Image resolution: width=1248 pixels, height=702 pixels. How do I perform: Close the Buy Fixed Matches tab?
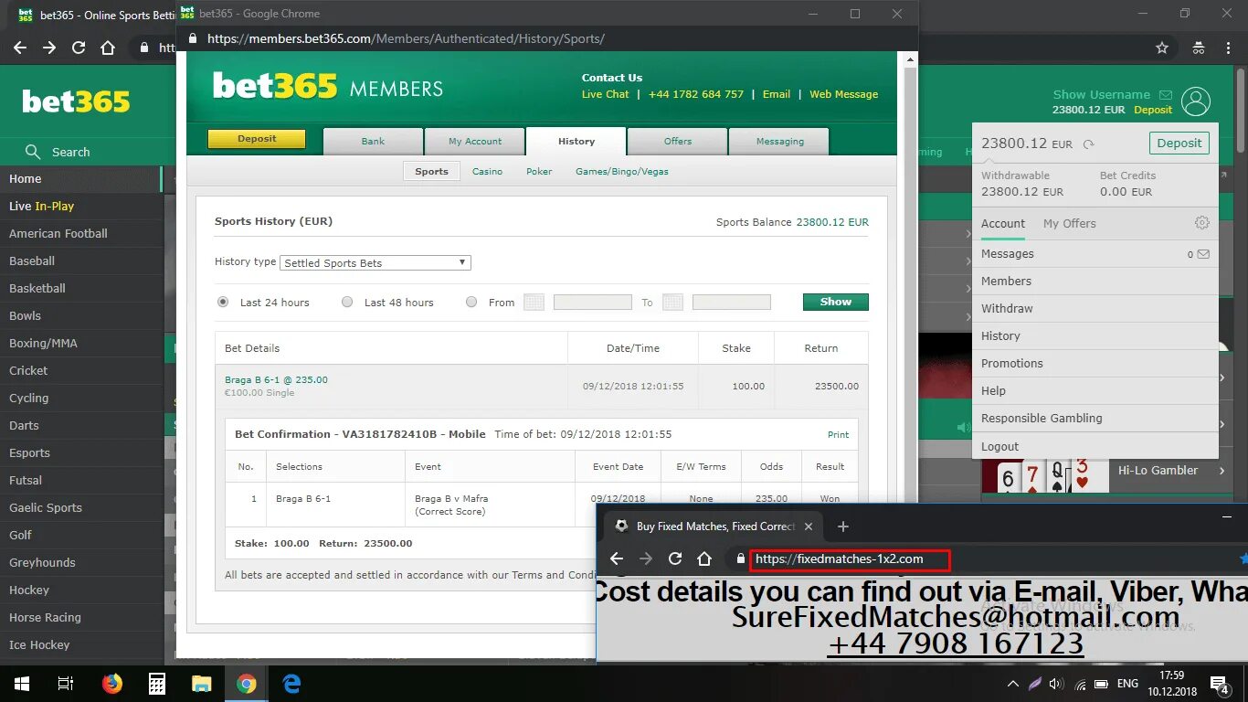point(809,526)
